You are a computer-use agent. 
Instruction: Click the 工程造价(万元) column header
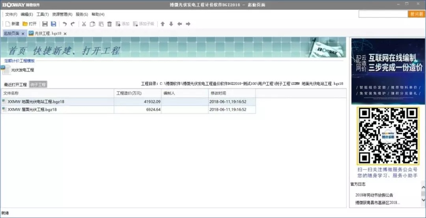pos(138,93)
